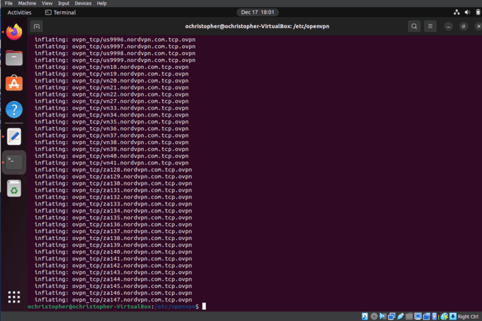
Task: Click the Right Ctrl host key indicator
Action: (468, 317)
